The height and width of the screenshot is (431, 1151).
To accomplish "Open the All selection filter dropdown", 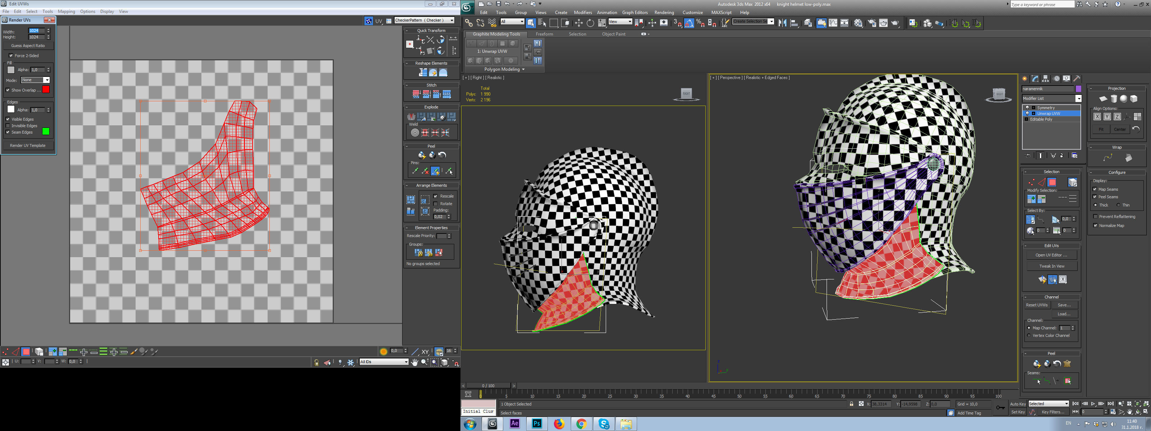I will (x=512, y=22).
